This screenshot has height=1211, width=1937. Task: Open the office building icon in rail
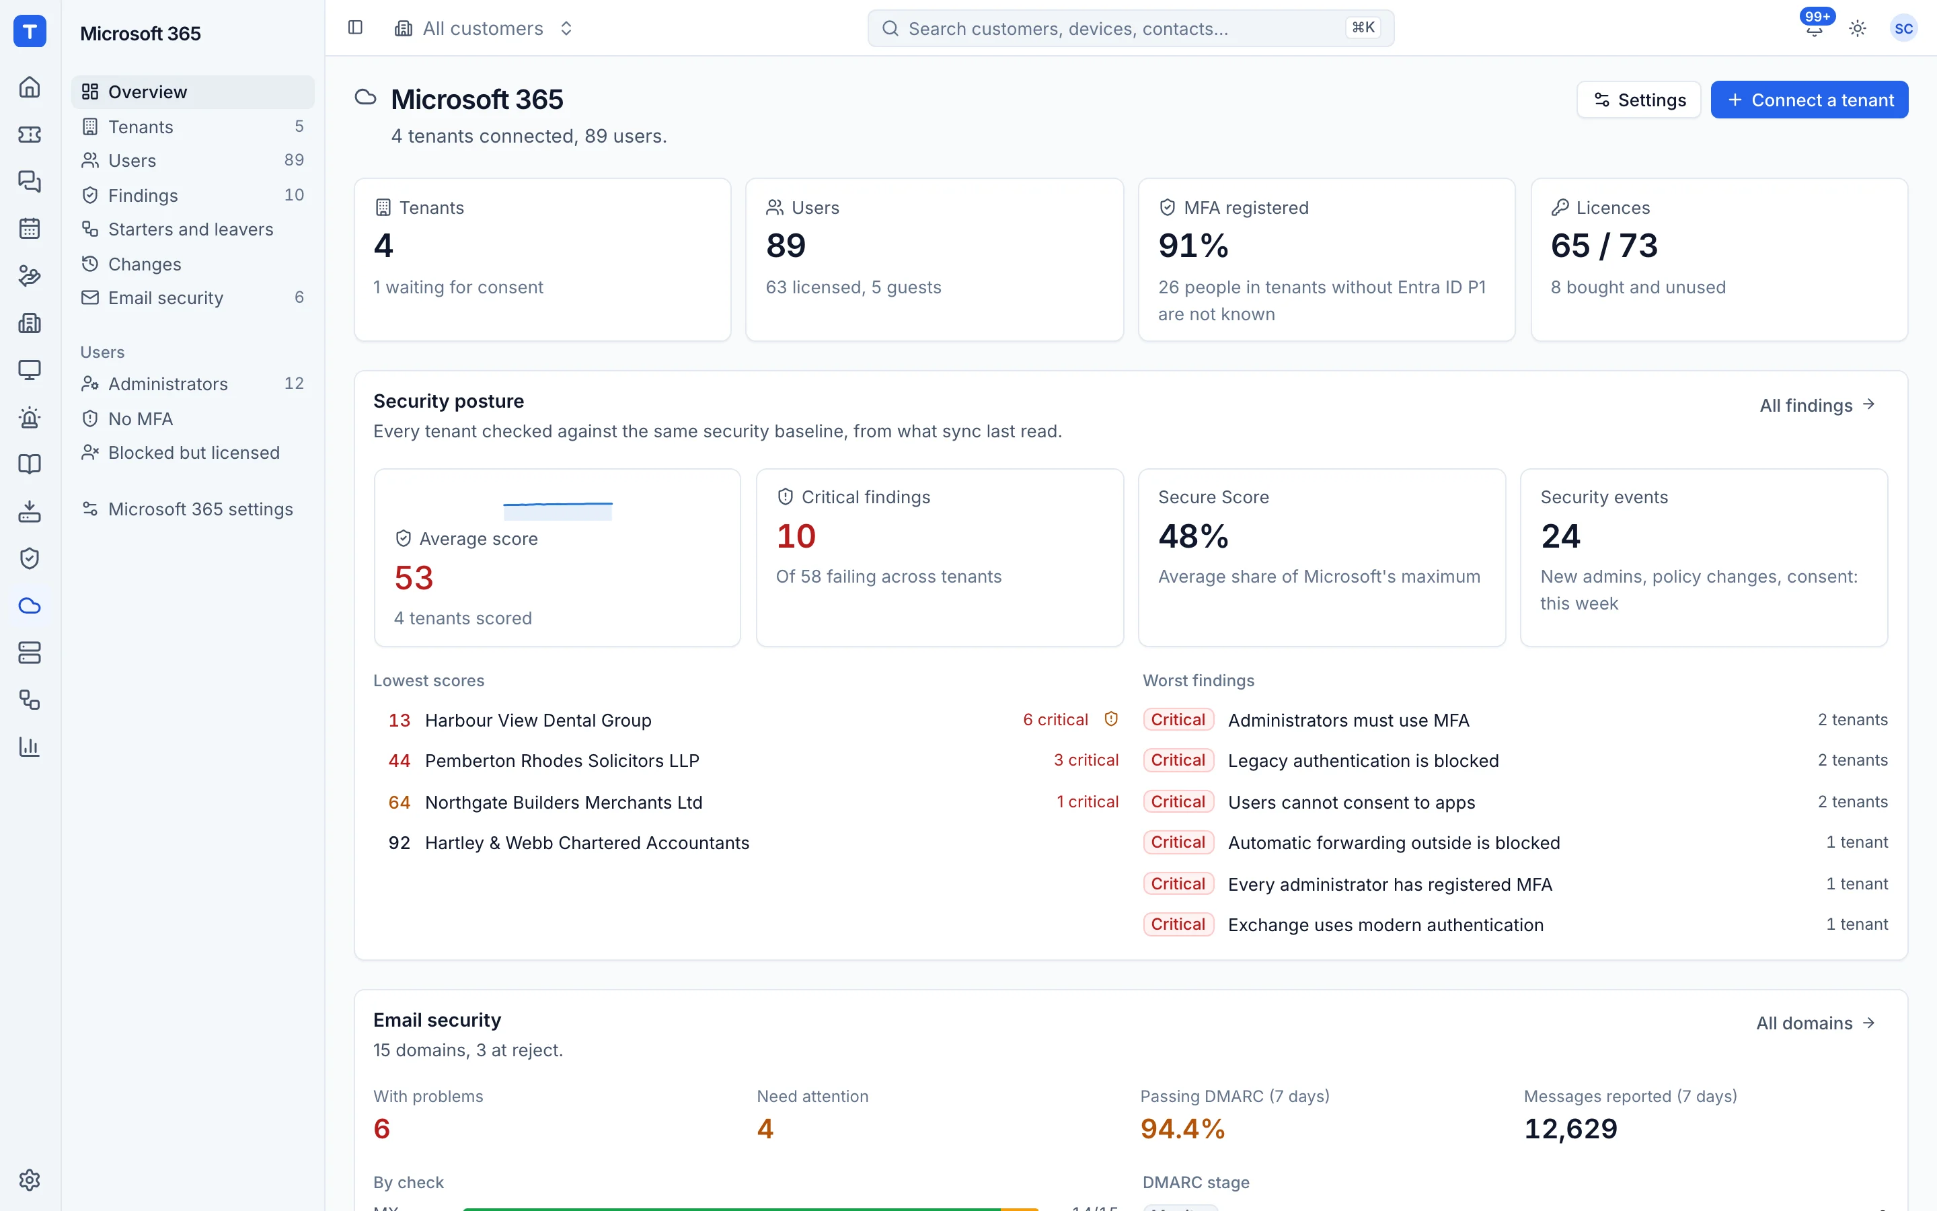[30, 323]
